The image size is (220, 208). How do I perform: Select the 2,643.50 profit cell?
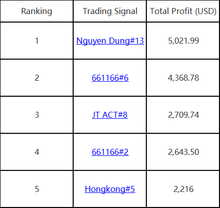pyautogui.click(x=183, y=152)
